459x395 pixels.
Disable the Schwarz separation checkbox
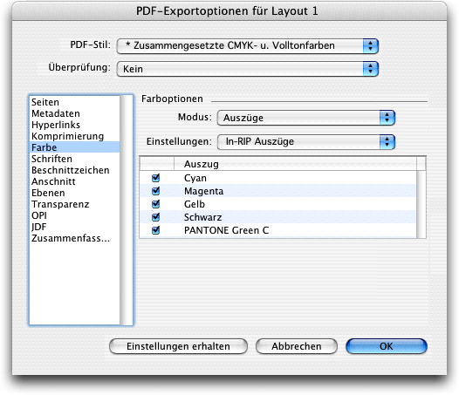[x=155, y=217]
